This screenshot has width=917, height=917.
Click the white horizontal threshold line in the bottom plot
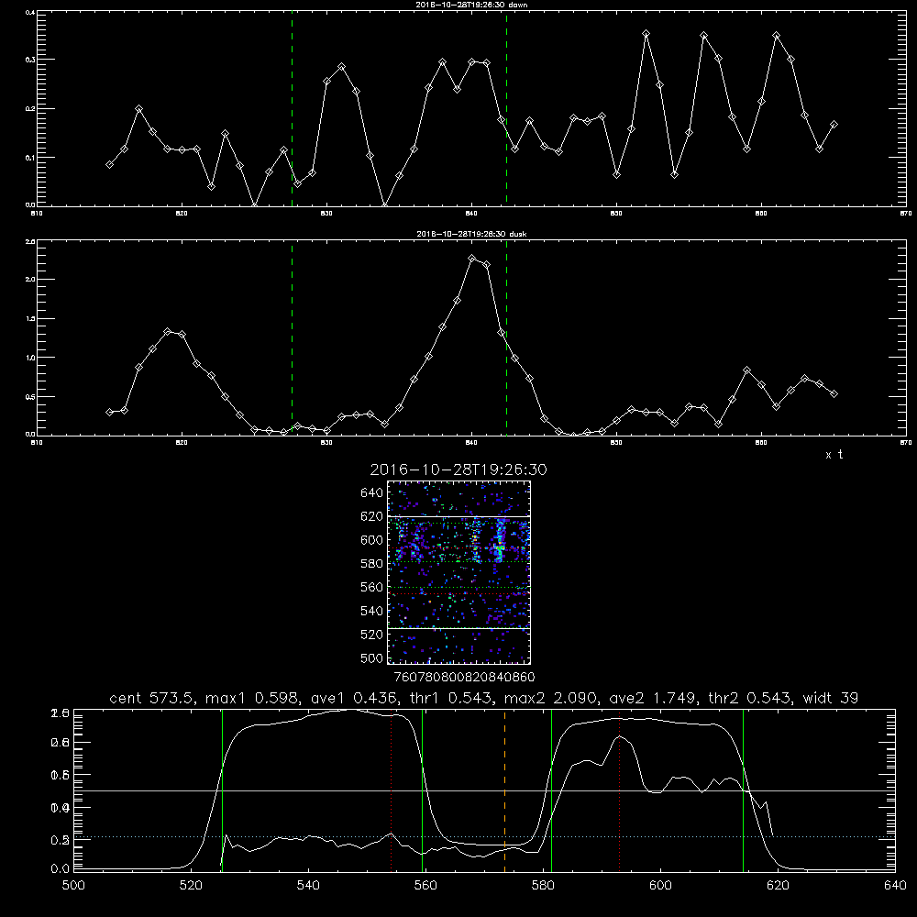pos(484,790)
